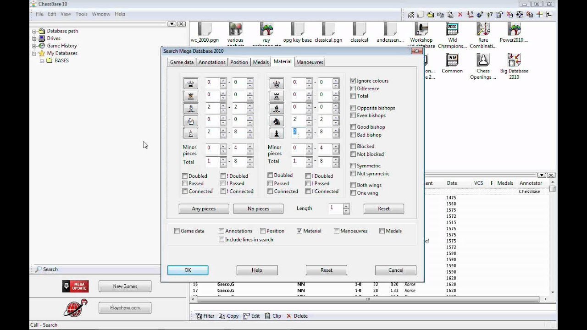Decrease the black pawn maximum count
The height and width of the screenshot is (330, 587).
click(336, 136)
